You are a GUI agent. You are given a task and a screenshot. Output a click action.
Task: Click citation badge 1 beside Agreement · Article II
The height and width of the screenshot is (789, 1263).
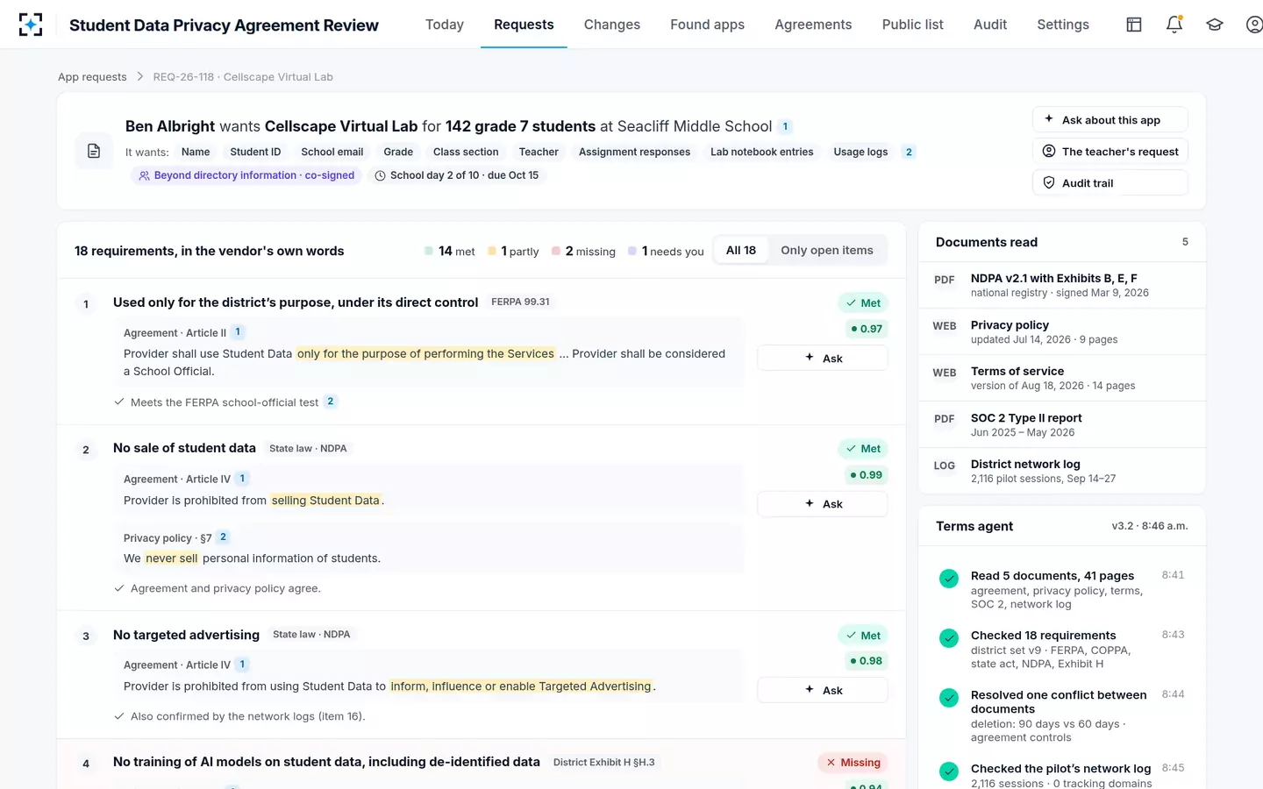(238, 332)
